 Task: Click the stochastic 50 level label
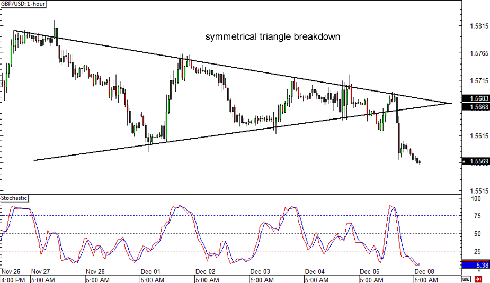tap(477, 234)
